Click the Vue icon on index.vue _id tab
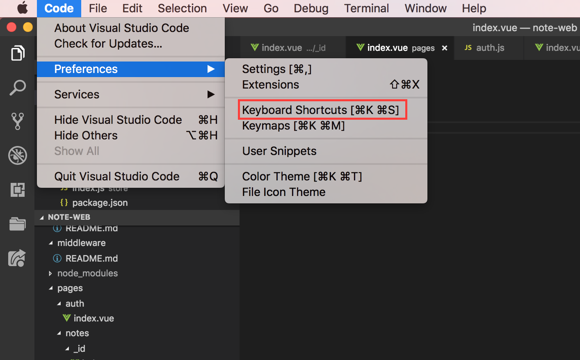The image size is (580, 360). pos(255,48)
